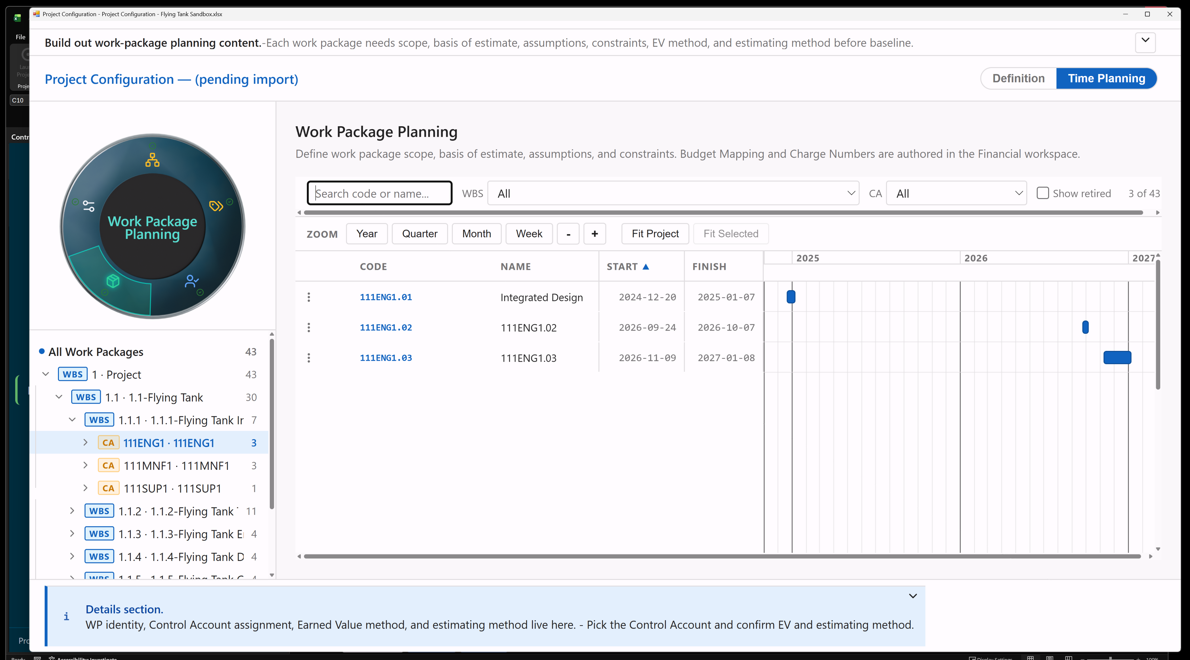This screenshot has height=660, width=1190.
Task: Click the WBS badge of 1.1.2
Action: (99, 511)
